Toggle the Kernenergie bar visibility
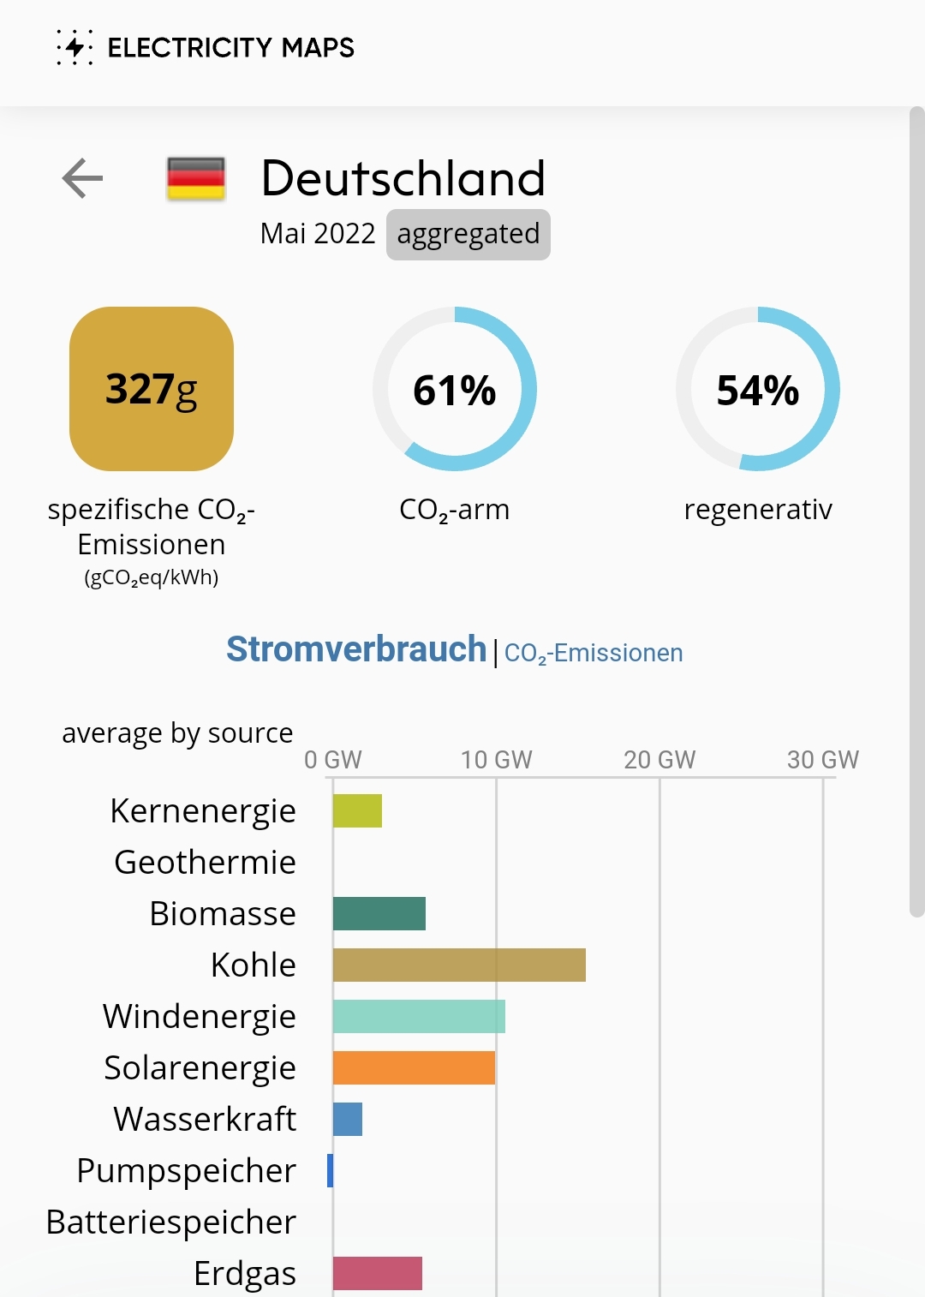Image resolution: width=925 pixels, height=1297 pixels. tap(201, 810)
